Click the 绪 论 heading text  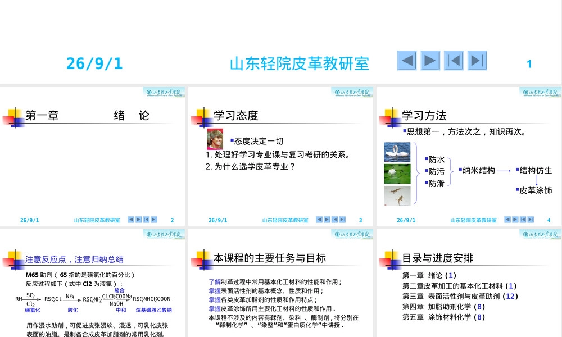pyautogui.click(x=132, y=115)
